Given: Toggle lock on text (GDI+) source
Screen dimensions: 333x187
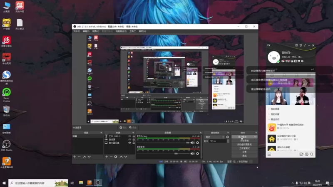Looking at the screenshot, I should click(134, 136).
